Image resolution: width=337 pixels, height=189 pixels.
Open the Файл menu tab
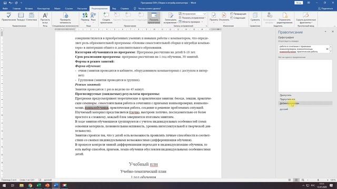tap(5, 8)
